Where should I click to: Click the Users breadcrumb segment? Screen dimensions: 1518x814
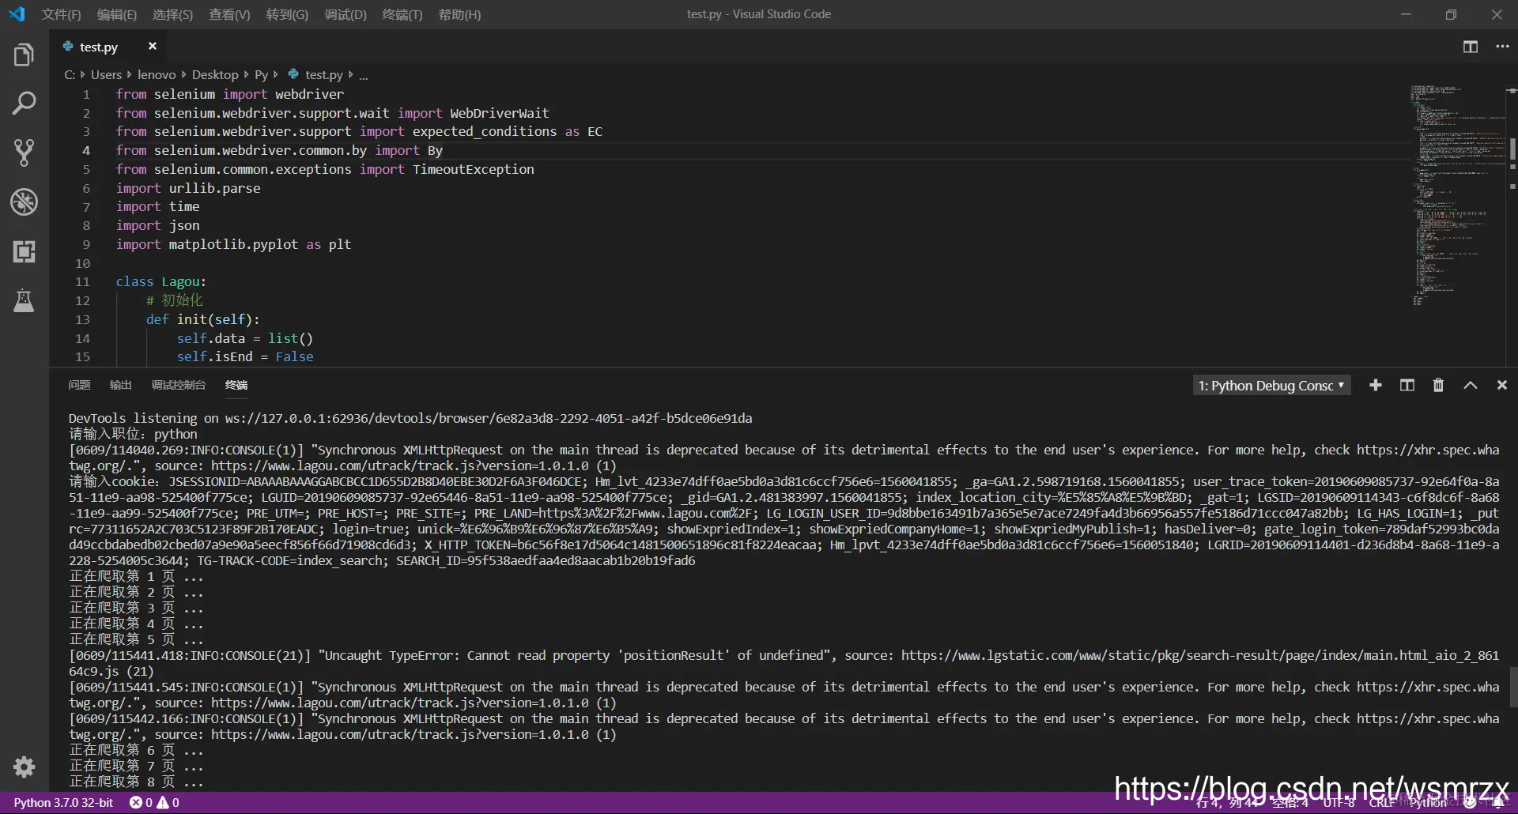106,74
